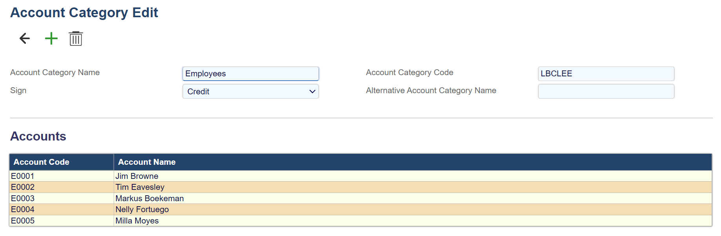The image size is (721, 236).
Task: Click the Account Category Name field
Action: coord(250,74)
